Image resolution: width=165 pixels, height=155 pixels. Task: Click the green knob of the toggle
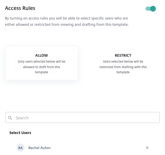pyautogui.click(x=153, y=8)
